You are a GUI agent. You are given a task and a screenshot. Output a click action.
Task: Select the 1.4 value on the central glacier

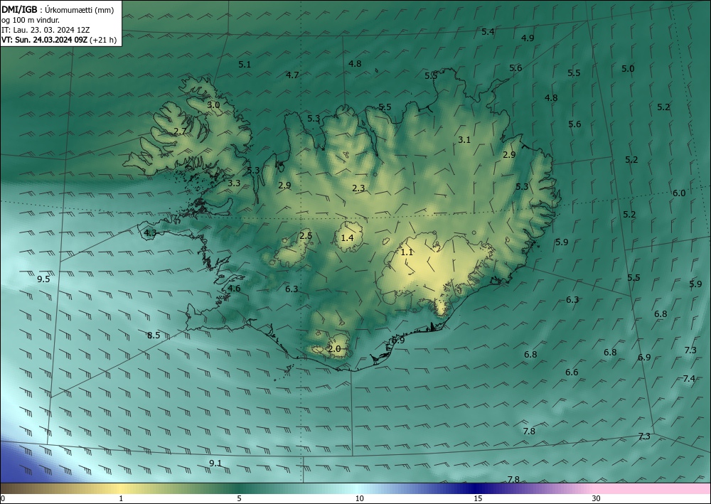pyautogui.click(x=348, y=238)
